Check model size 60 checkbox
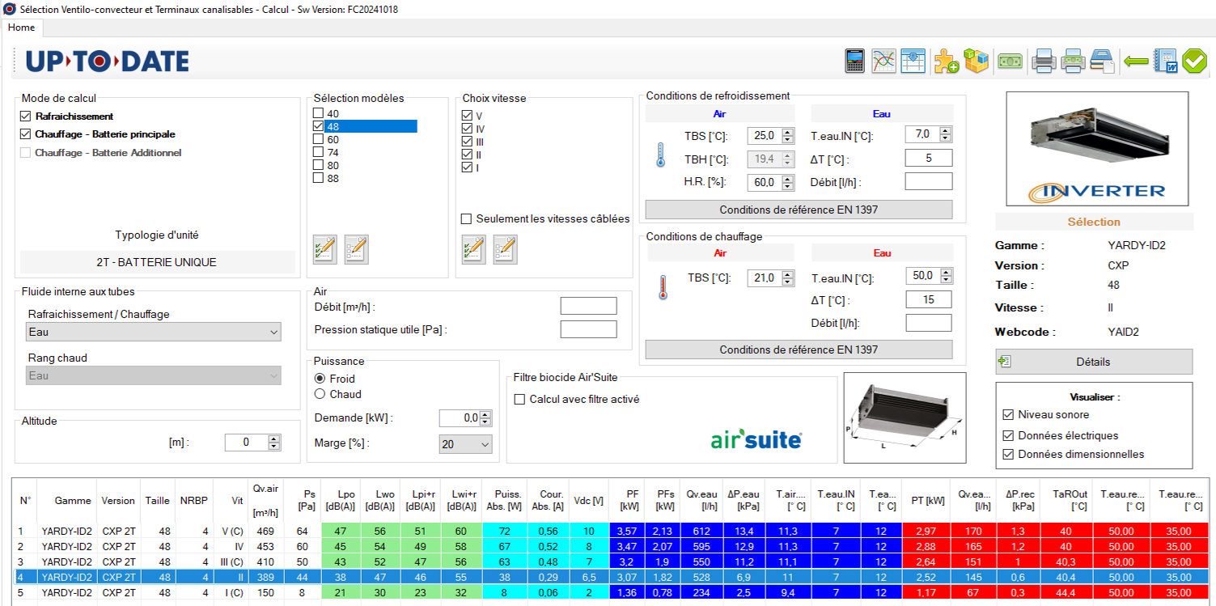Screen dimensions: 1216x606 [319, 139]
